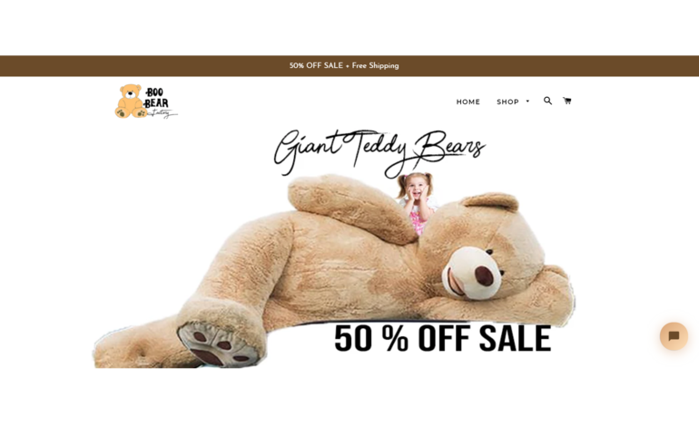Open the SHOP menu item
The image size is (699, 426).
click(507, 102)
